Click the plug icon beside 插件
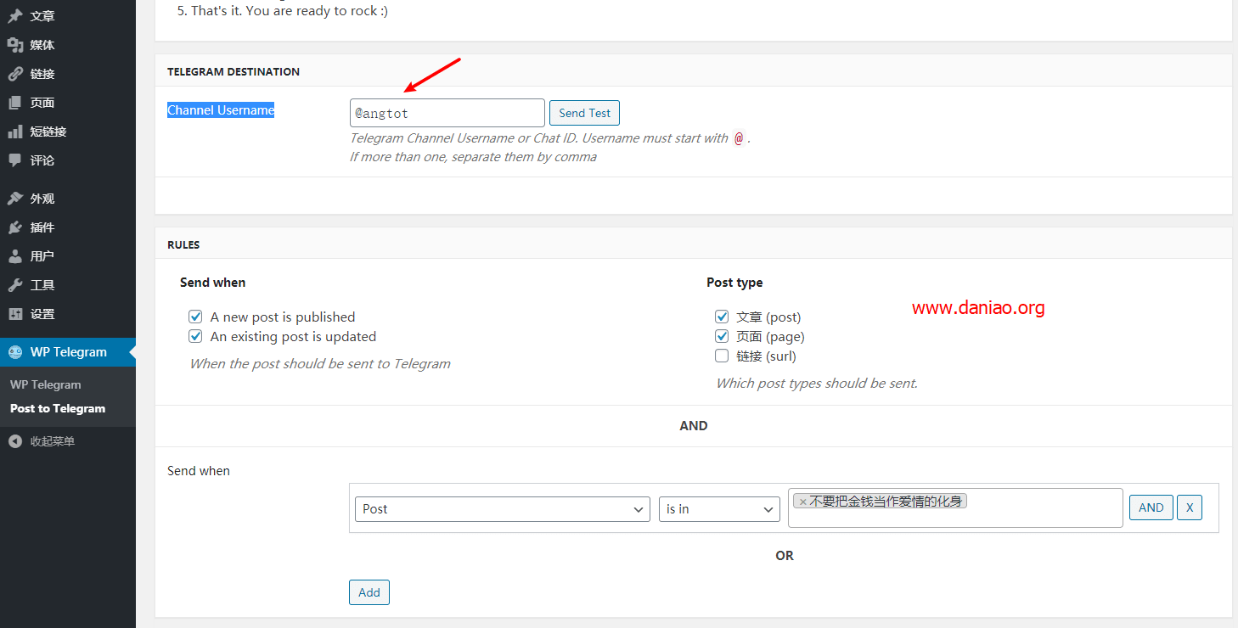1238x628 pixels. click(x=15, y=227)
